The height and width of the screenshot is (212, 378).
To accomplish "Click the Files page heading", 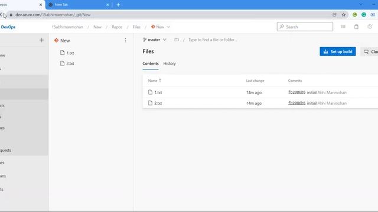I will click(148, 51).
